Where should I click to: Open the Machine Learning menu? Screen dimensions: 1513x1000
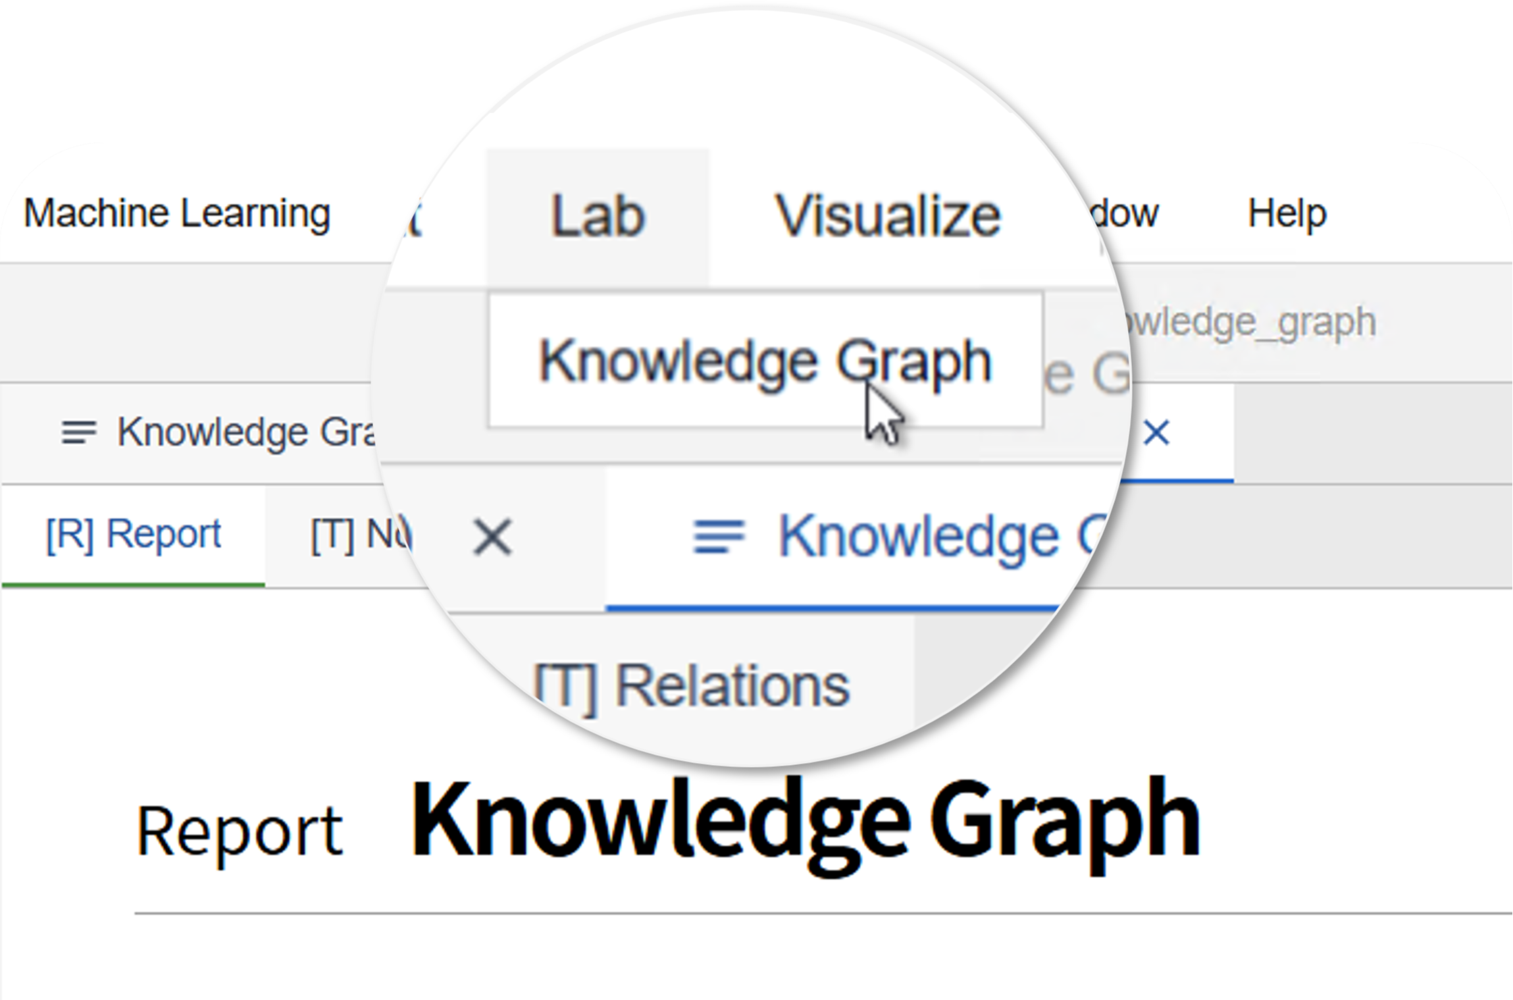tap(177, 214)
